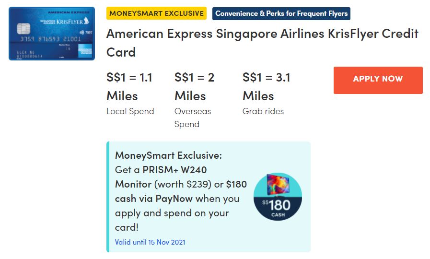Click the Local Spend label

[130, 111]
